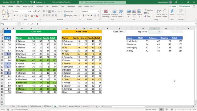
Task: Open the Data ribbon tab
Action: coord(47,6)
